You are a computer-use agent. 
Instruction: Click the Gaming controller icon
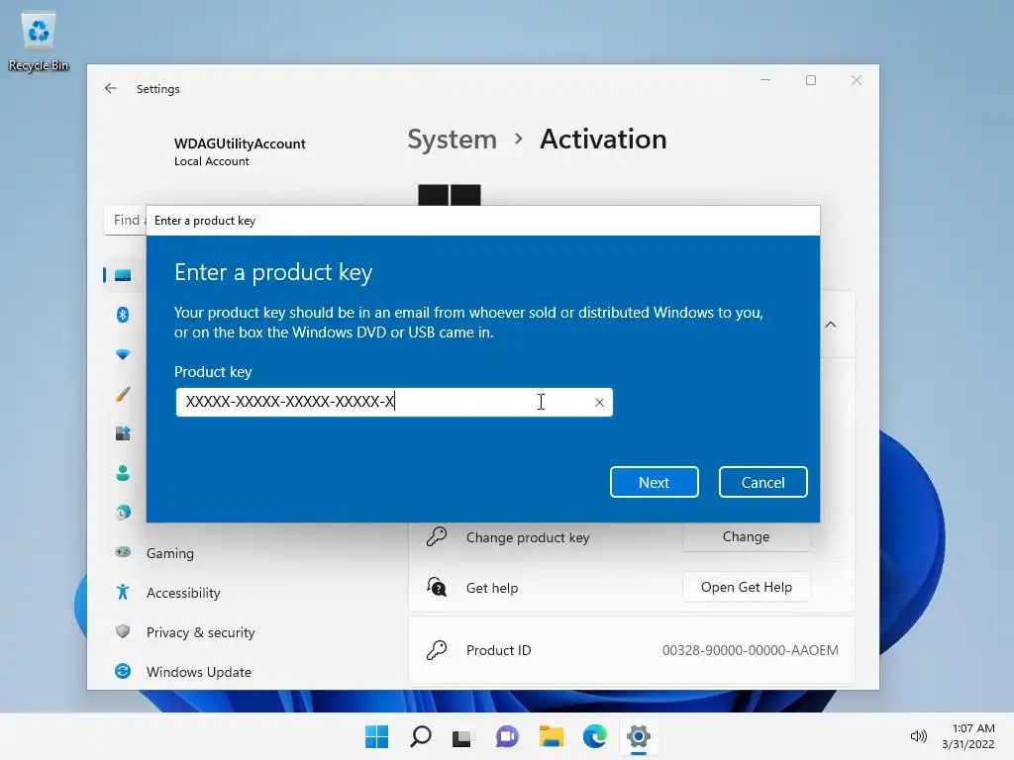pos(122,552)
